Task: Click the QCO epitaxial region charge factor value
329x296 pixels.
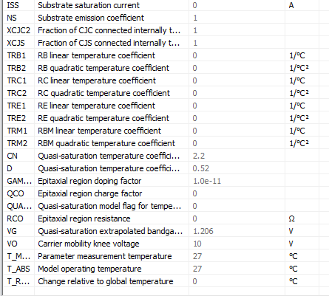Action: [x=237, y=193]
